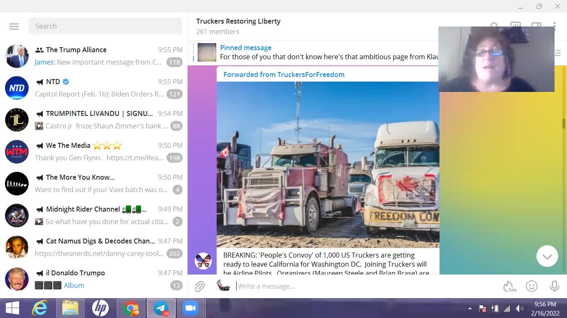Click the 202 unread badge
The height and width of the screenshot is (318, 567).
[174, 253]
